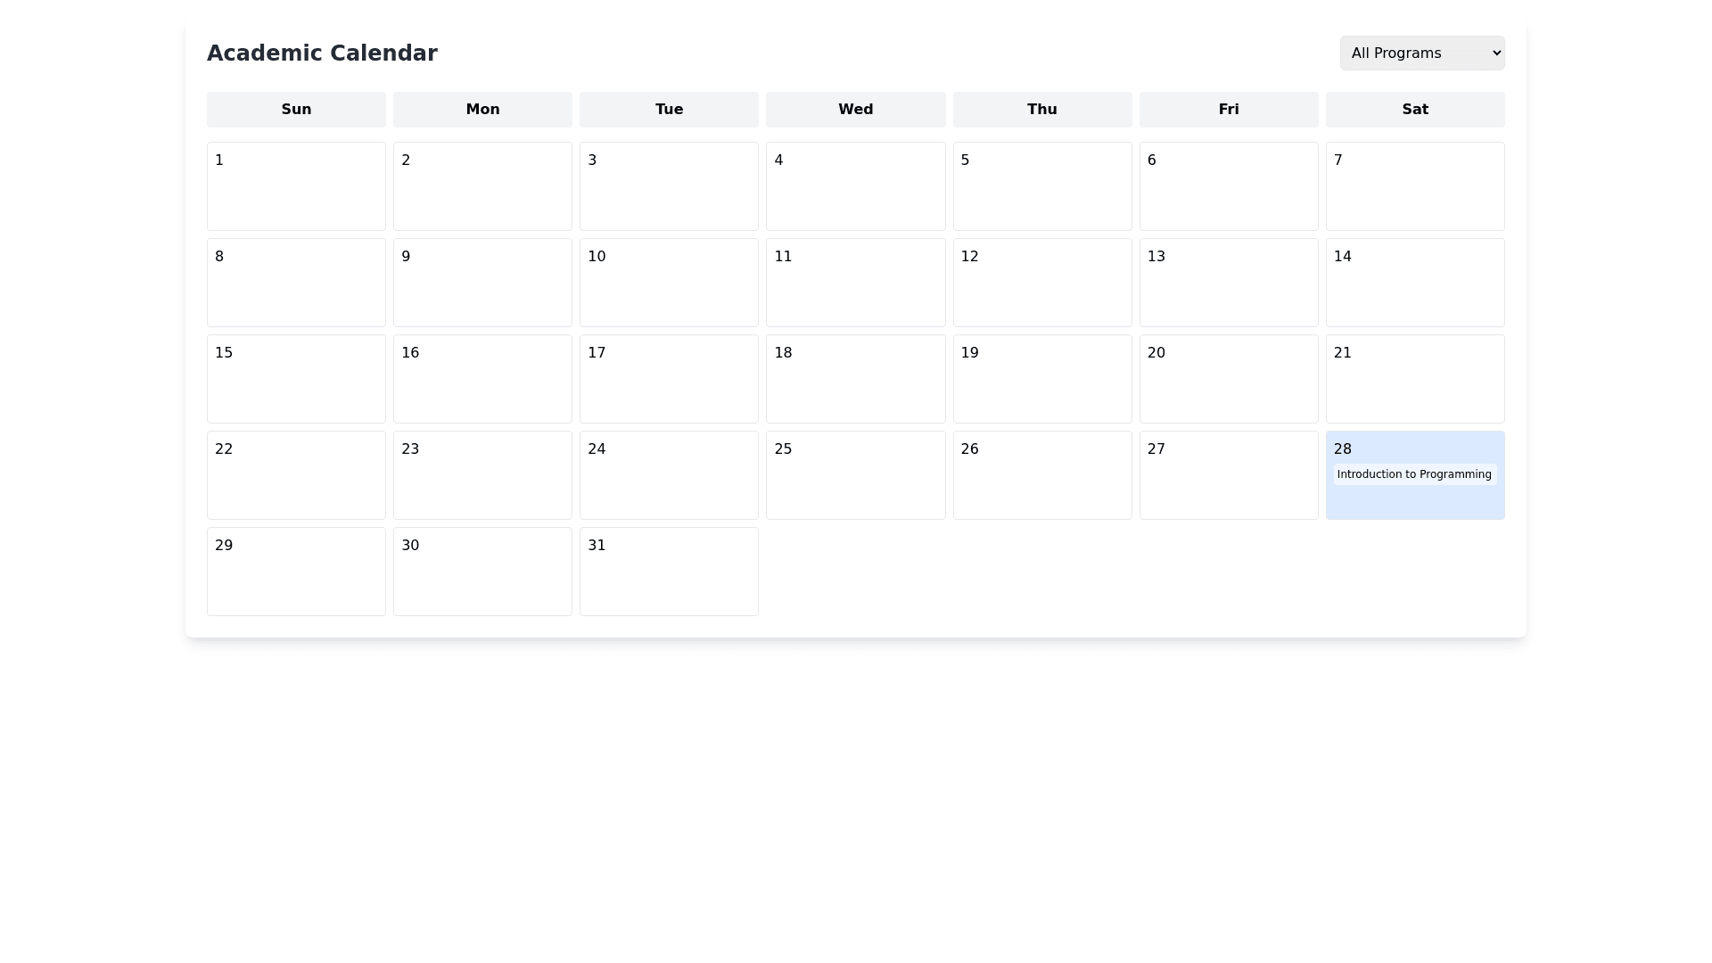The height and width of the screenshot is (963, 1712).
Task: Choose day 13 on the calendar
Action: [1228, 283]
